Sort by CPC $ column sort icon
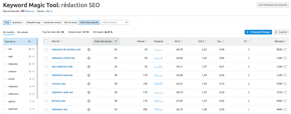This screenshot has height=114, width=291. point(206,41)
